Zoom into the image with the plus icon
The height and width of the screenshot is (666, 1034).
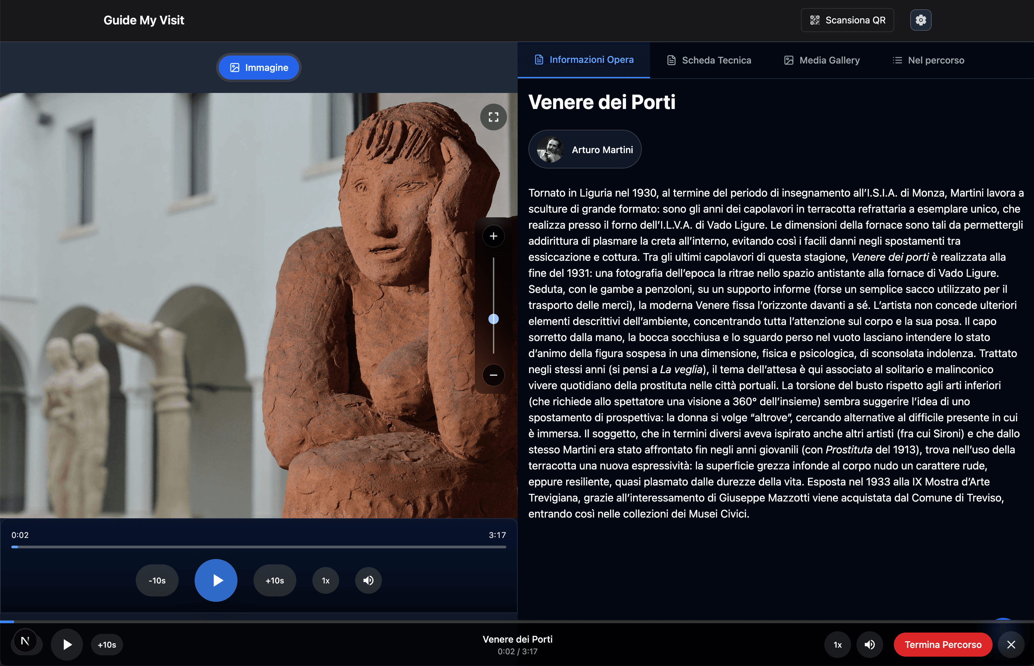tap(494, 236)
